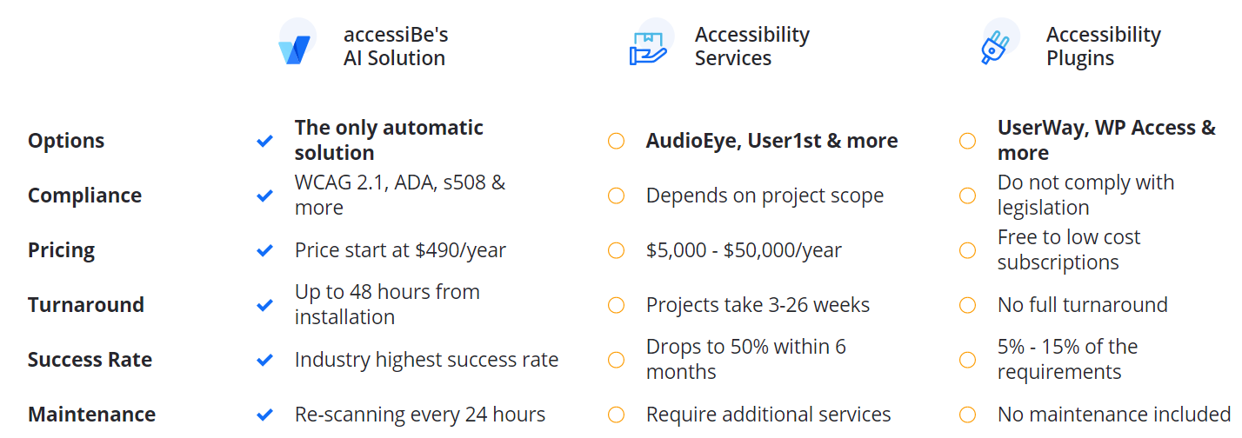Select circle beside '$5,000 - $50,000/year'
Screen dimensions: 1242x438
616,250
